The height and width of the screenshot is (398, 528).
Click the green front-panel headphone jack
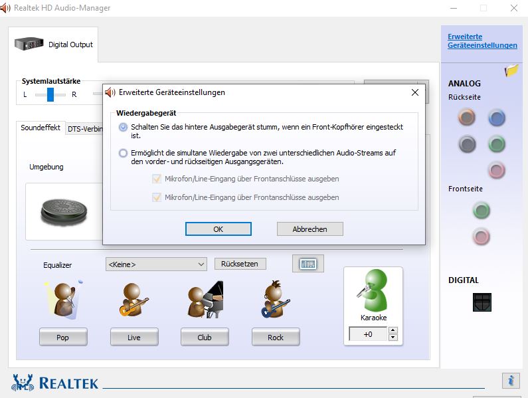pos(482,210)
